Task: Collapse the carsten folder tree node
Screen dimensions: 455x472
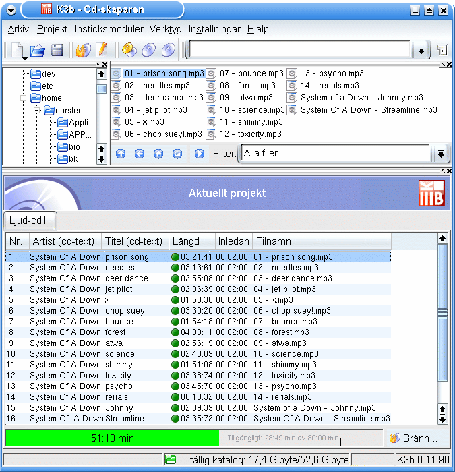Action: 38,111
